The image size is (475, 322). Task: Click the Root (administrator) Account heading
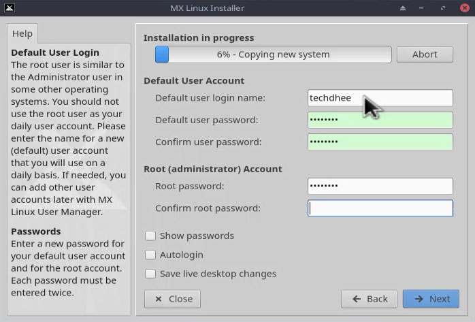point(212,169)
